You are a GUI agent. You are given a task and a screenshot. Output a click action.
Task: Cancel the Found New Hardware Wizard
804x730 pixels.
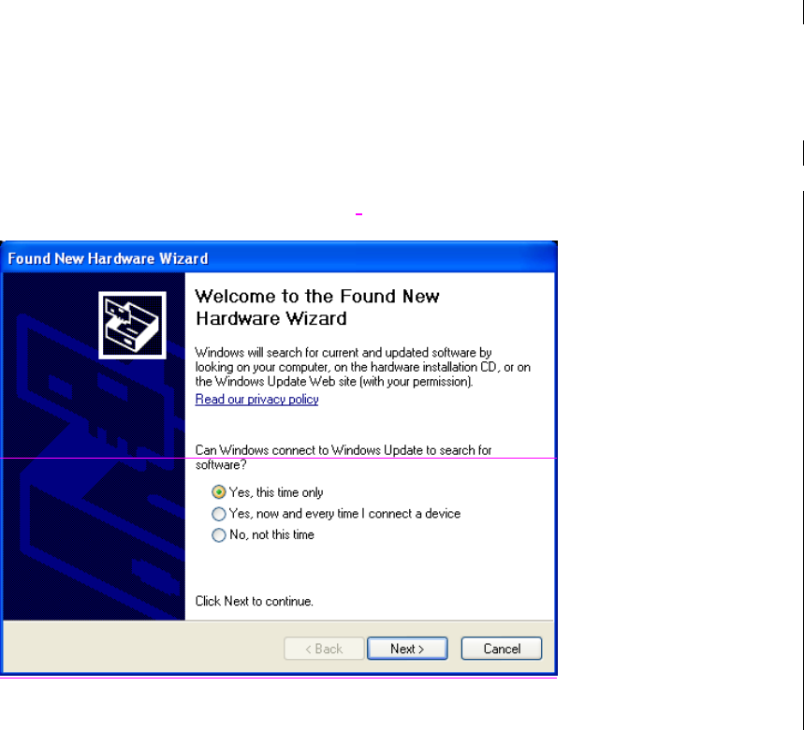coord(502,649)
